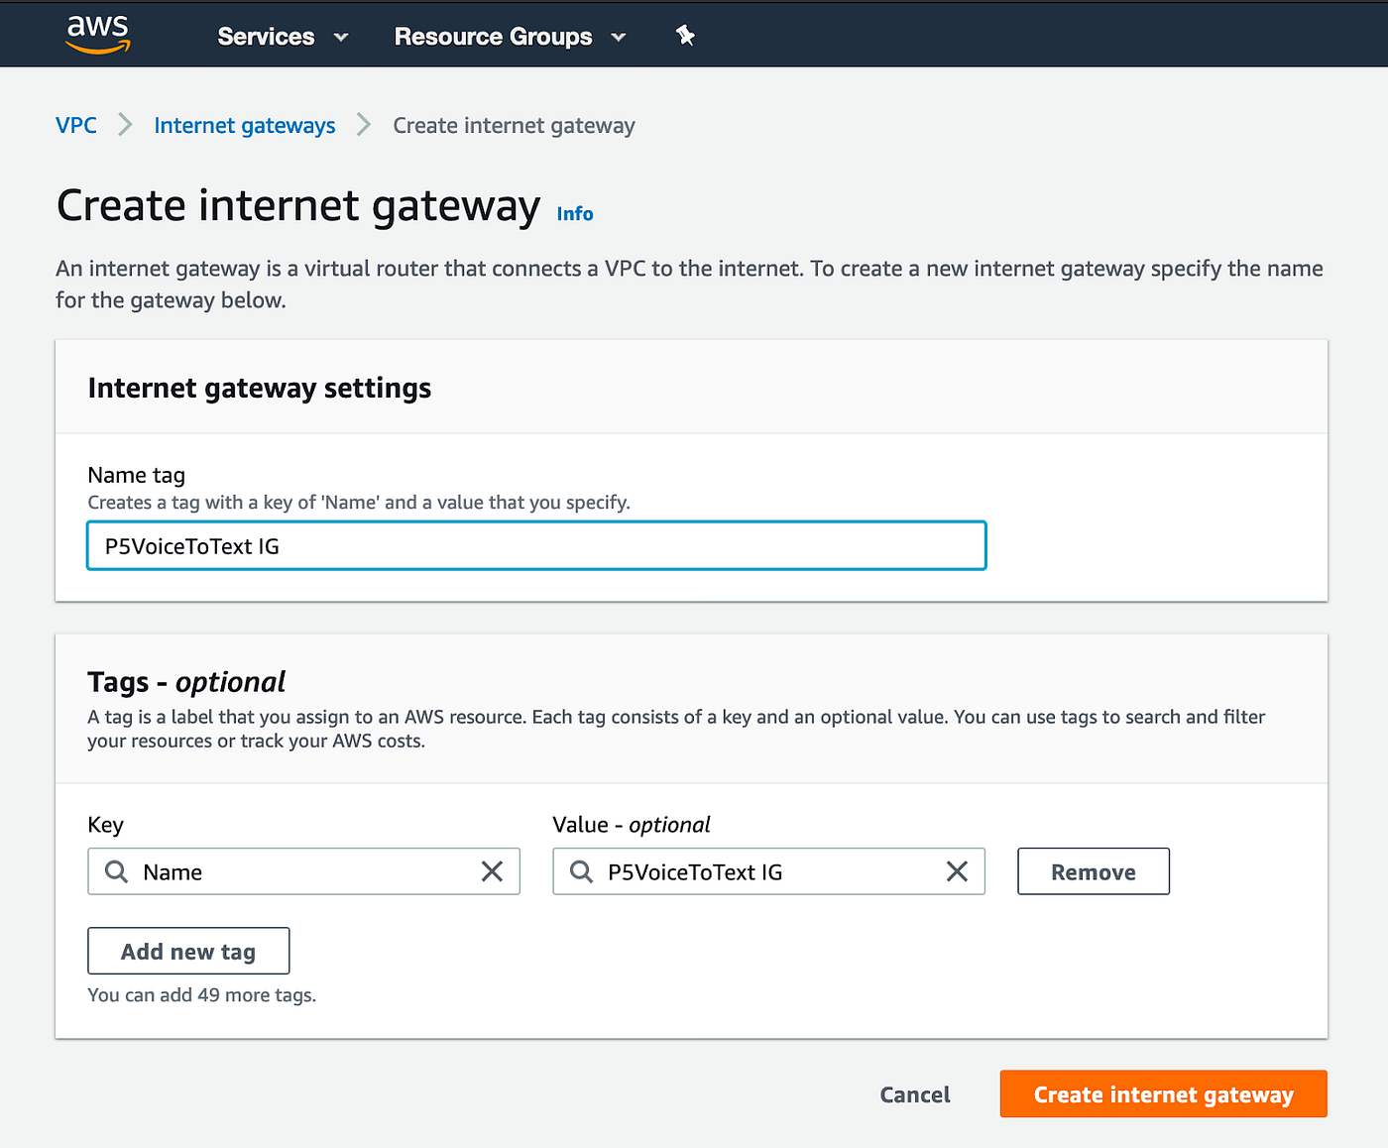This screenshot has height=1148, width=1388.
Task: Open the Services navigation menu arrow
Action: [x=341, y=38]
